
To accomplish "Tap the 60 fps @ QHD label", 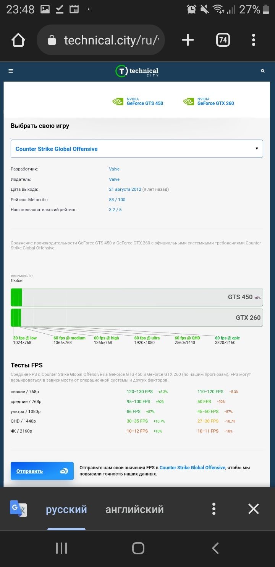I will [188, 338].
